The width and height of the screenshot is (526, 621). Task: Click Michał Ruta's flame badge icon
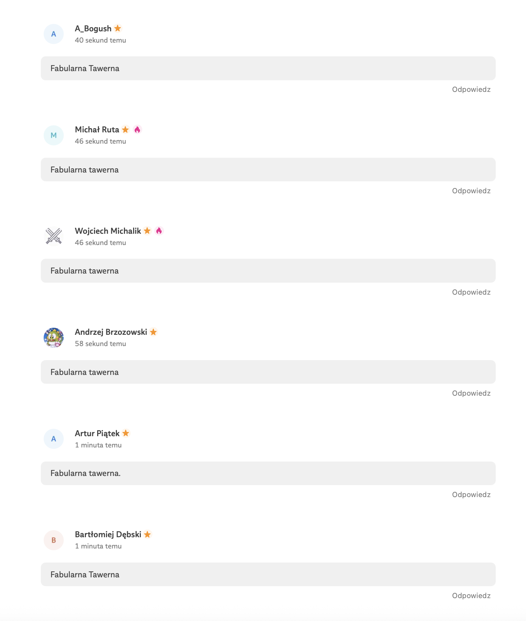pos(137,130)
